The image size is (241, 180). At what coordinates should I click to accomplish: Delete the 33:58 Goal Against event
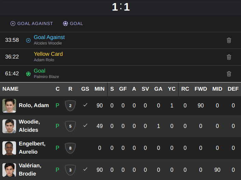tap(229, 40)
